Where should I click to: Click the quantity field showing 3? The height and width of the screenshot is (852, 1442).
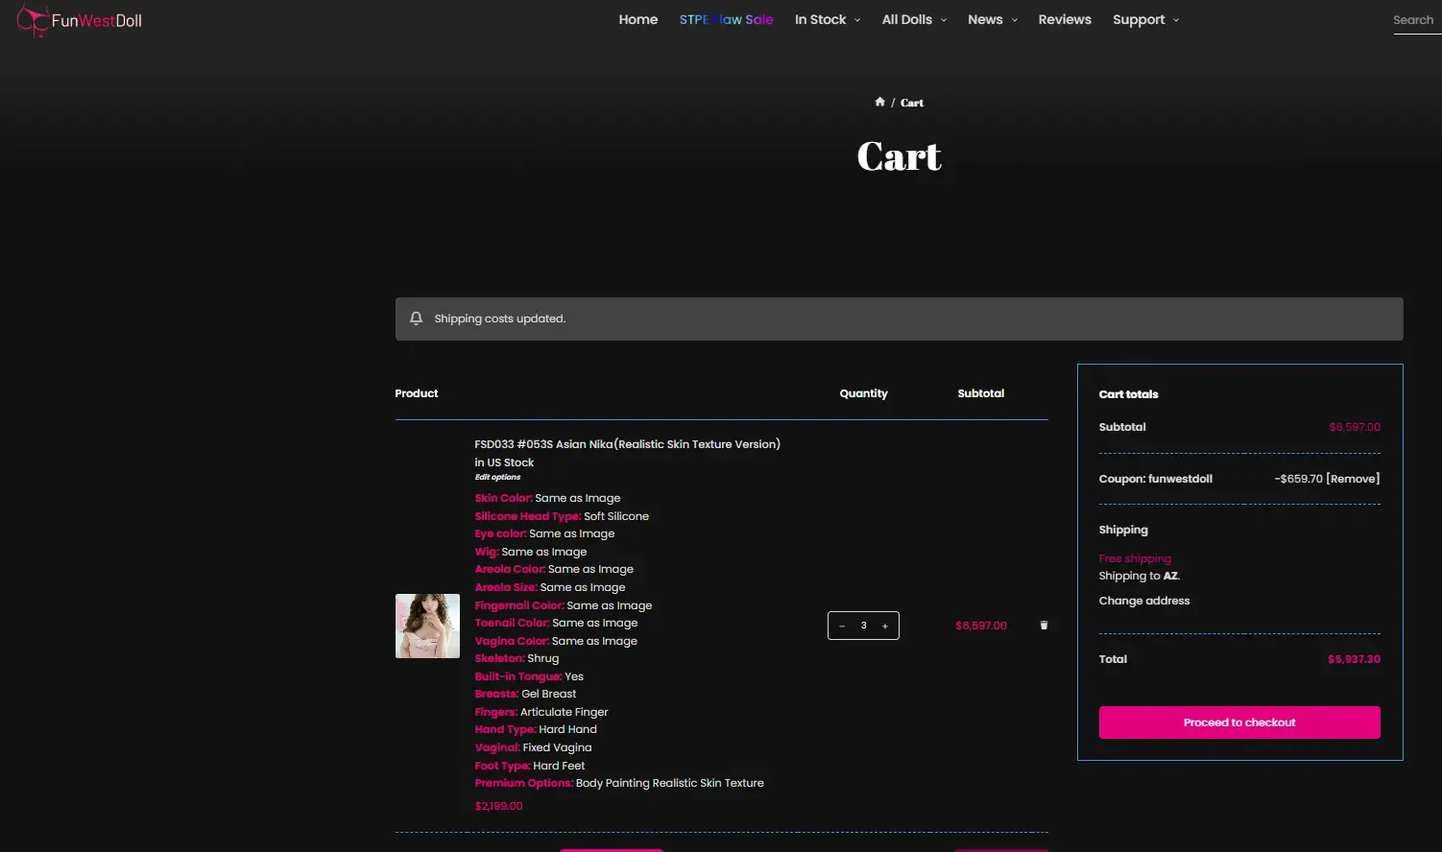click(864, 626)
